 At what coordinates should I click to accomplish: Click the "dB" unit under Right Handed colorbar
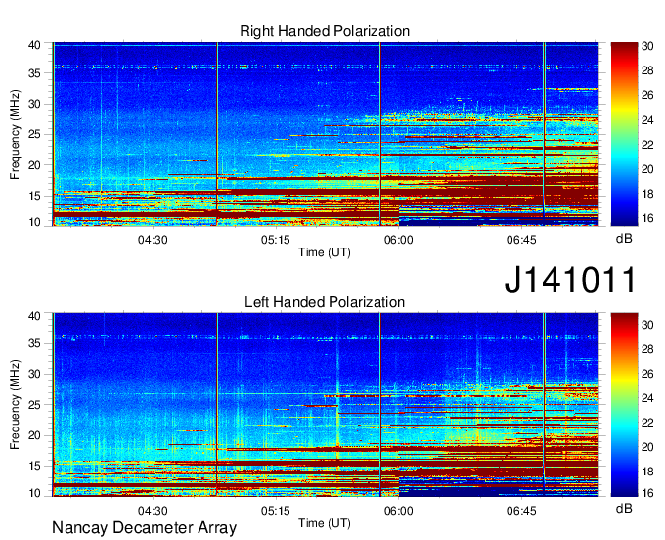[x=624, y=239]
